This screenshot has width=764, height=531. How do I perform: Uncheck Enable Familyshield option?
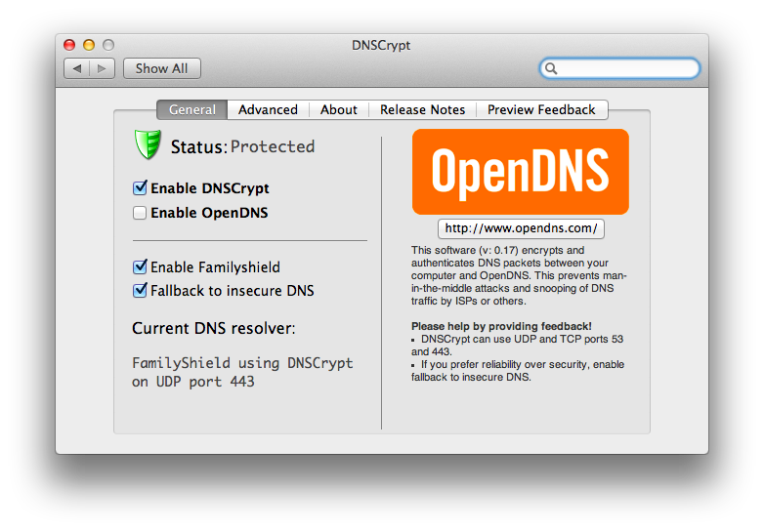point(140,266)
